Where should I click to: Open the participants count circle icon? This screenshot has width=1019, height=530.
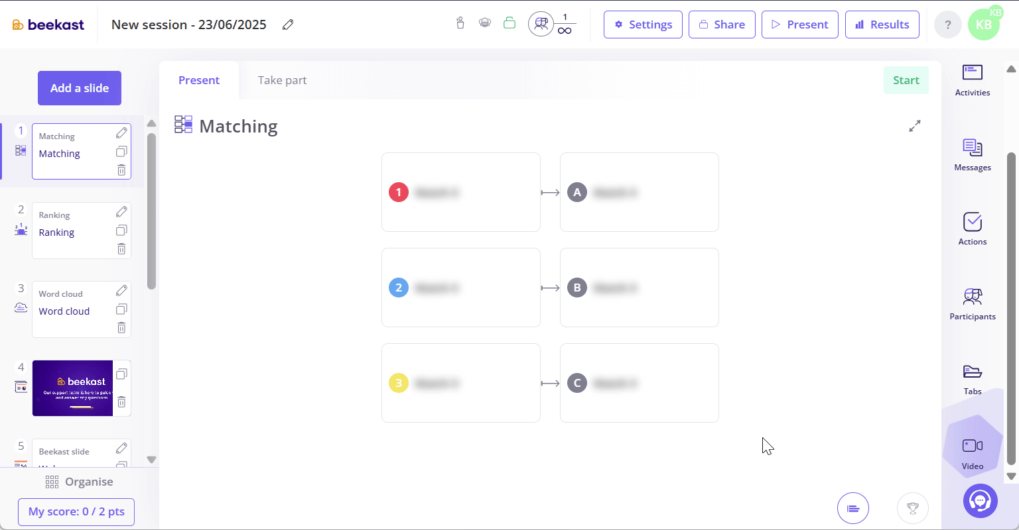pos(541,25)
